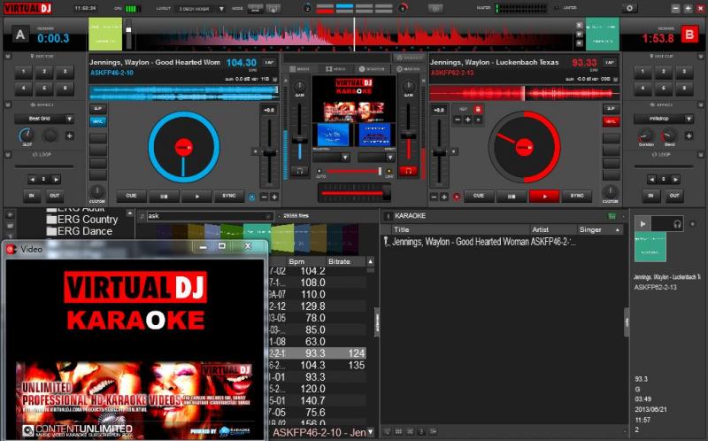Viewport: 708px width, 441px height.
Task: Add effect slot with deck B plus button
Action: click(x=689, y=135)
